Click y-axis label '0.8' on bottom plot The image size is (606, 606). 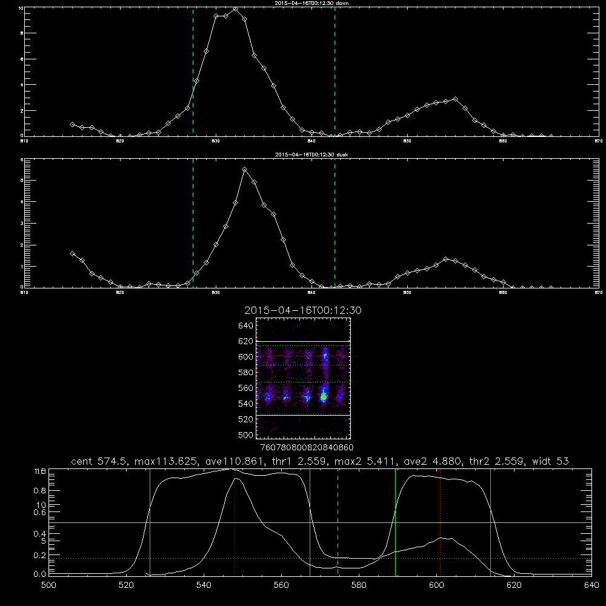[40, 490]
